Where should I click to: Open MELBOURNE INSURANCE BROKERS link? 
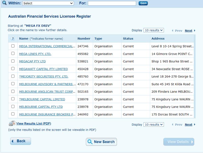click(47, 114)
